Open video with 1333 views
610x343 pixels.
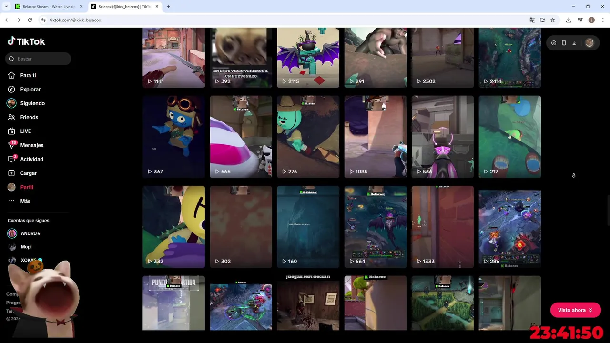(x=443, y=227)
